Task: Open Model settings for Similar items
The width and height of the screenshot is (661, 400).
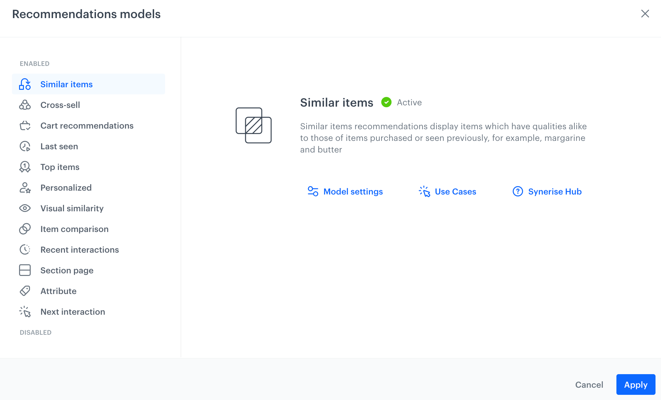Action: click(x=353, y=191)
